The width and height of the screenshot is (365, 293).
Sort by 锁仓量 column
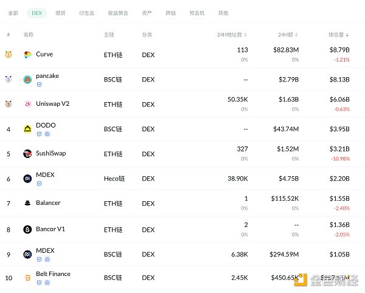coord(339,35)
